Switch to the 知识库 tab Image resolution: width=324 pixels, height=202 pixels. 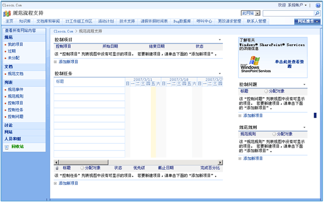pyautogui.click(x=25, y=21)
